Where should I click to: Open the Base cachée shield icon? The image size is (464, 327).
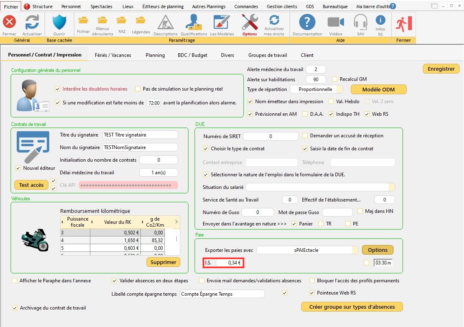59,22
